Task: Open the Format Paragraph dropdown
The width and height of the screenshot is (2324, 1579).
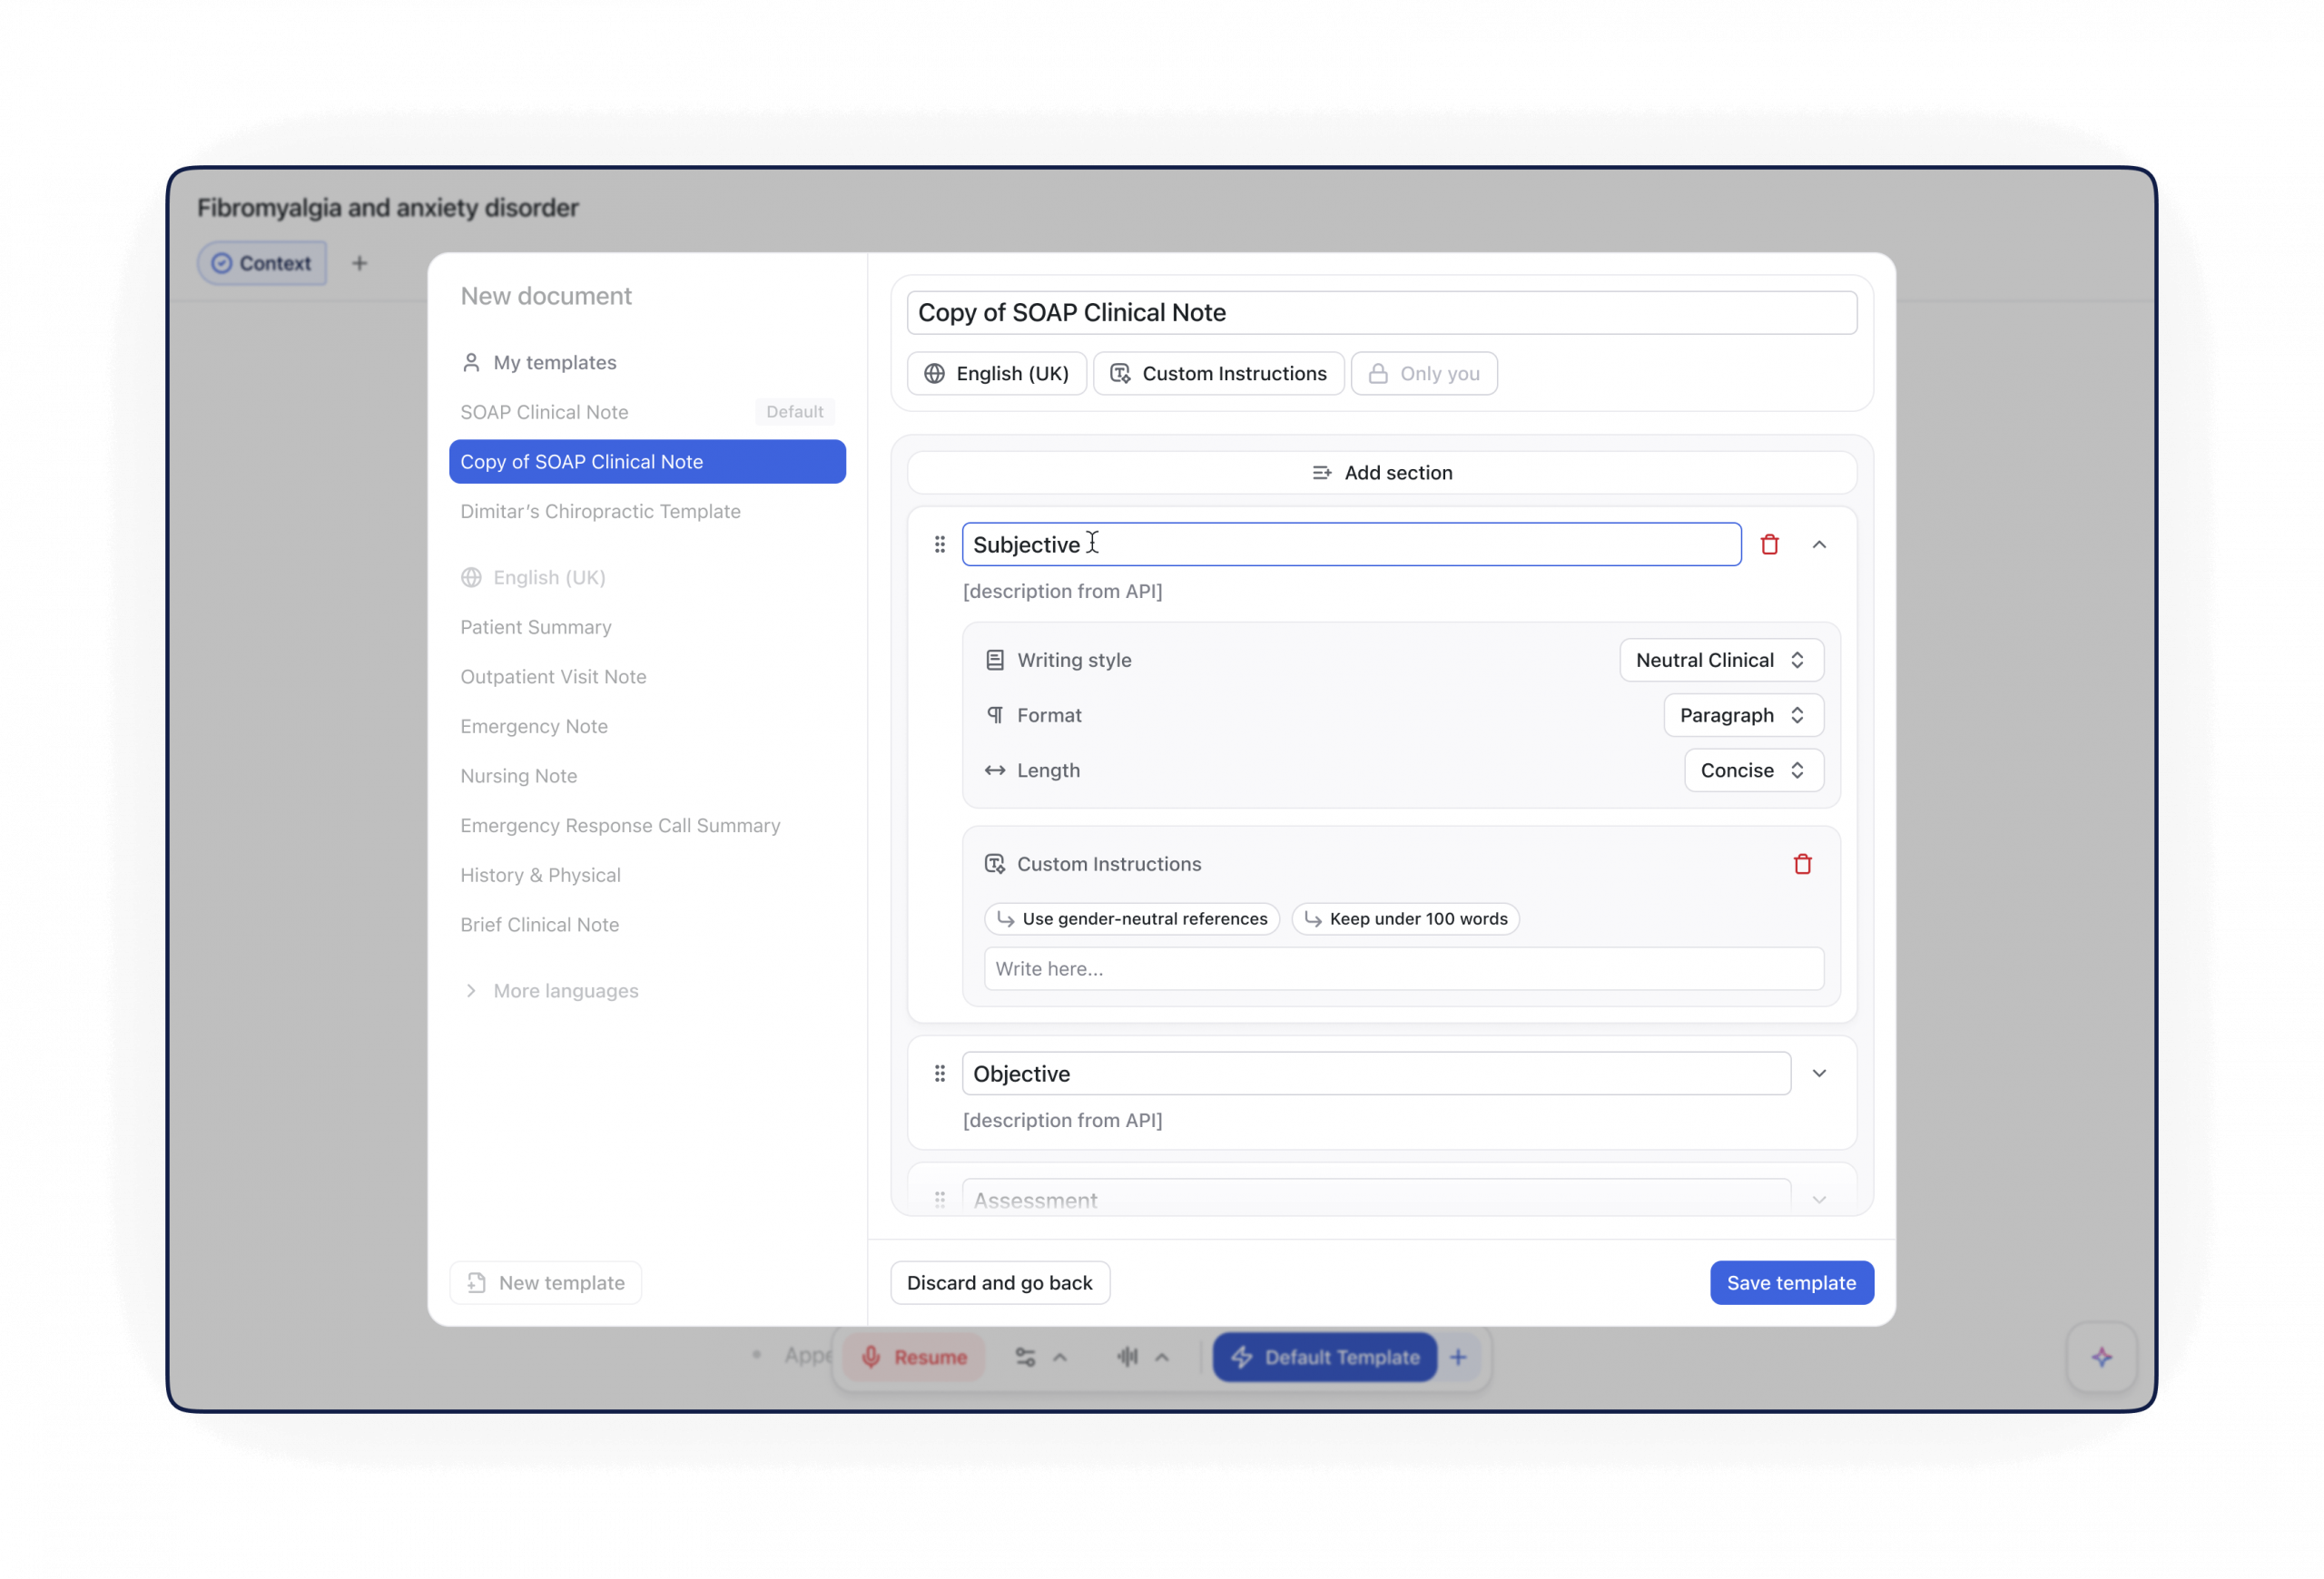Action: click(1742, 716)
